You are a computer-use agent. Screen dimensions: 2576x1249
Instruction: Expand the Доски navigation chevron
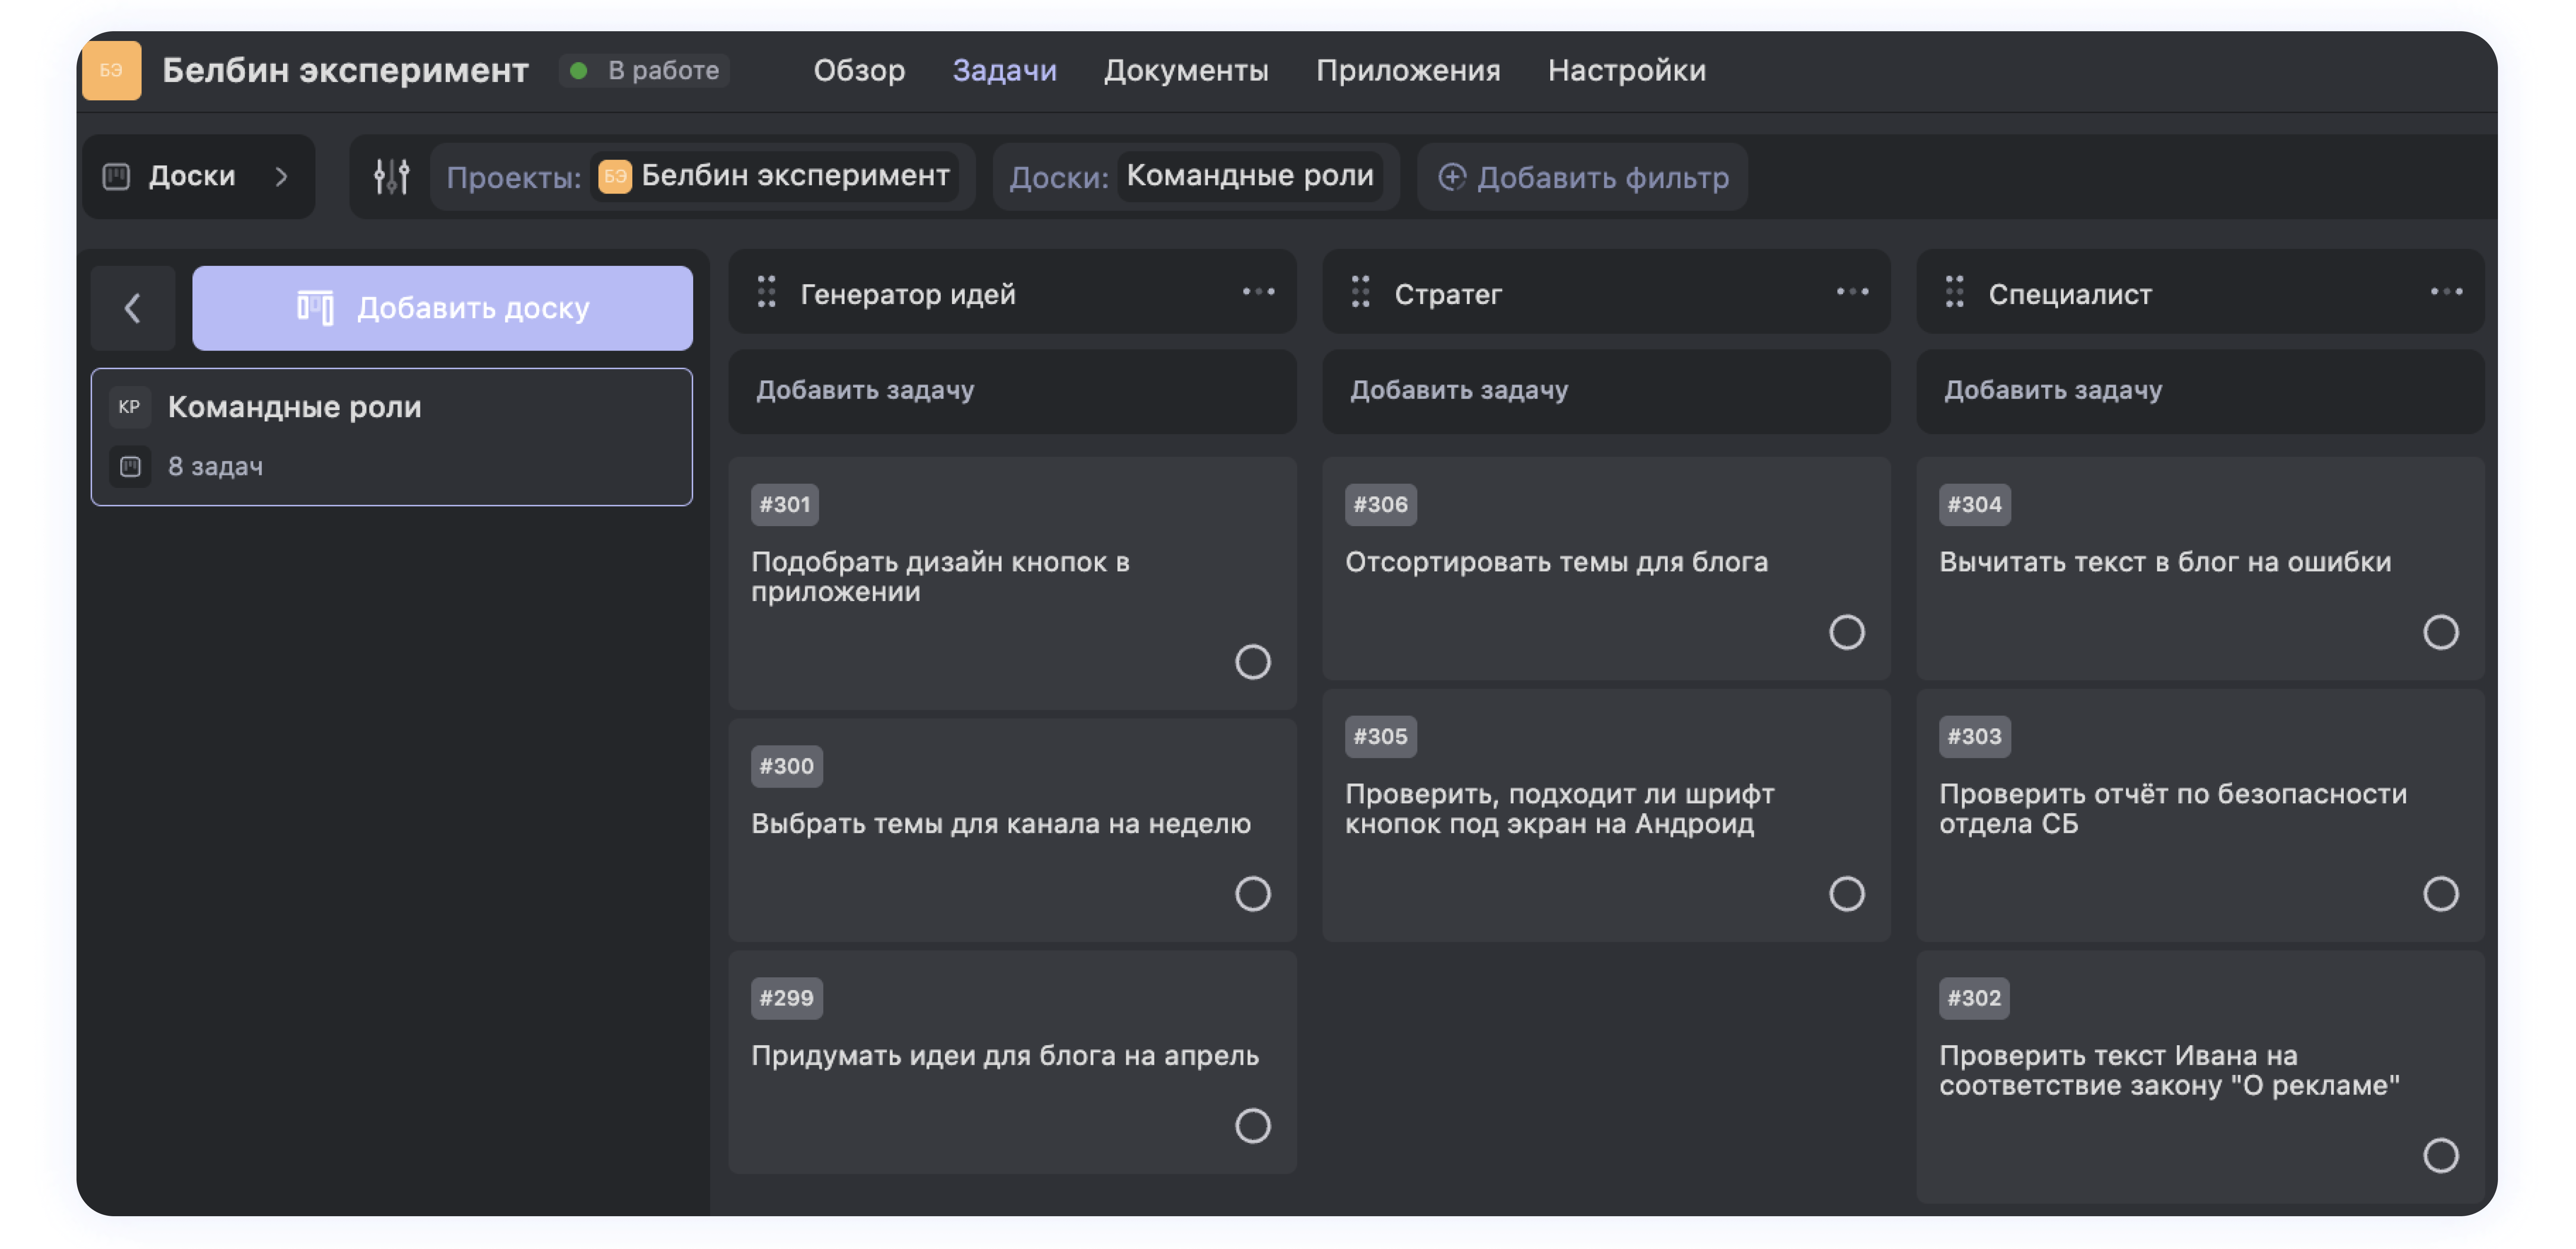283,176
